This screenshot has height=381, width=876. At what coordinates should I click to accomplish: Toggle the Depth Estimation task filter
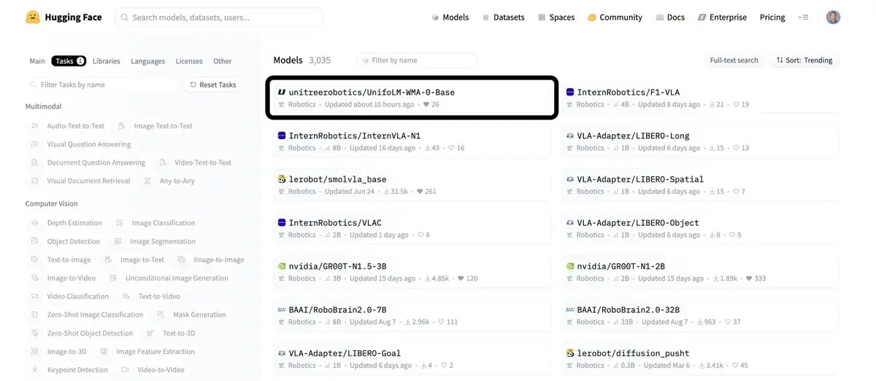tap(66, 223)
